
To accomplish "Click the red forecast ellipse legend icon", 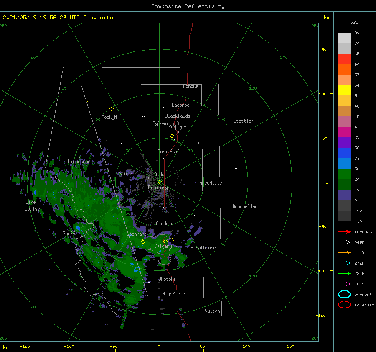I will pyautogui.click(x=344, y=305).
